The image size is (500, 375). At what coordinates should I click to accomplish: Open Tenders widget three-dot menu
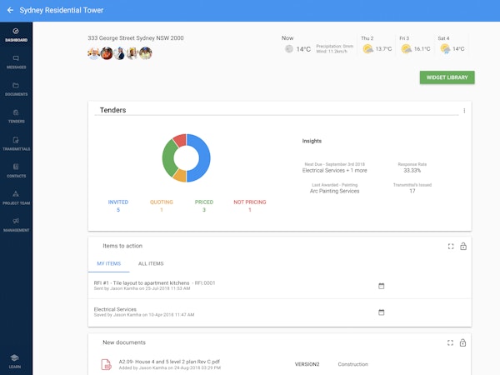[464, 111]
